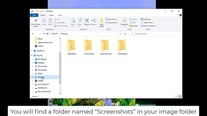Open Customize Quick Access Toolbar arrow

coord(43,11)
